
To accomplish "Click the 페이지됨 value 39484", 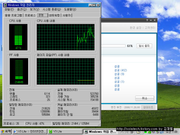I will 95,111.
